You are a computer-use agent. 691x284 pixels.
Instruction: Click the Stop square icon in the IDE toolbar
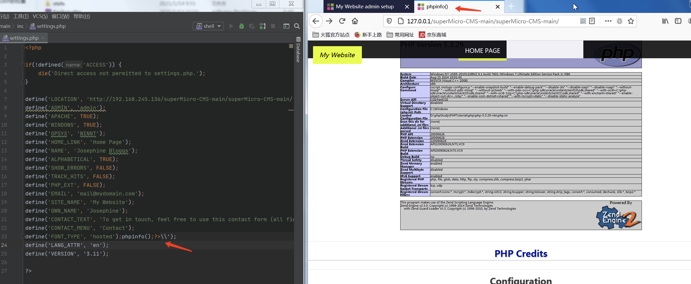pos(273,26)
